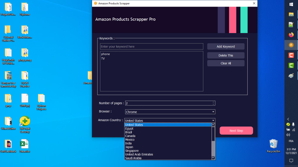Viewport: 298px width, 167px height.
Task: Open the notepad taskbar icon
Action: (x=291, y=24)
